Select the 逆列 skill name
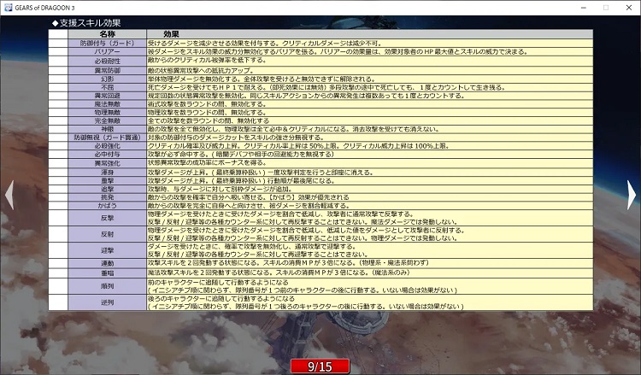Image resolution: width=641 pixels, height=375 pixels. (107, 302)
